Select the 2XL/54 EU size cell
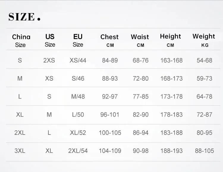The width and height of the screenshot is (223, 172). click(x=78, y=151)
